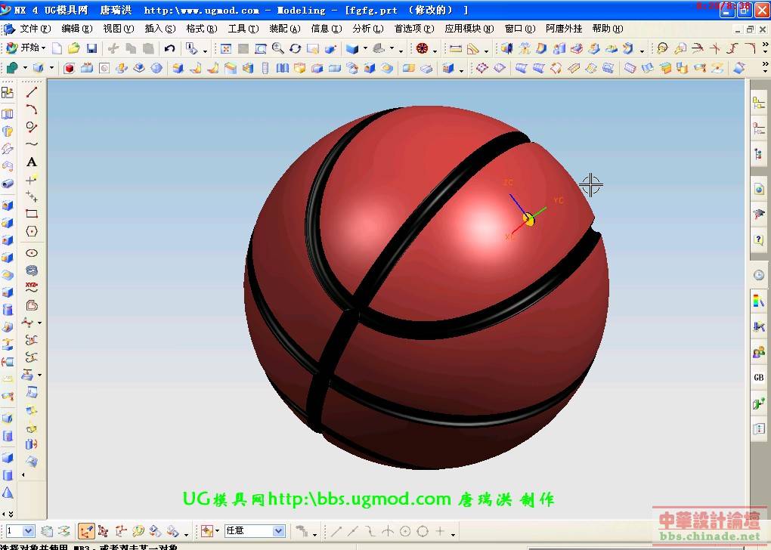This screenshot has width=771, height=550.
Task: Click the red wheel render icon
Action: [x=422, y=48]
